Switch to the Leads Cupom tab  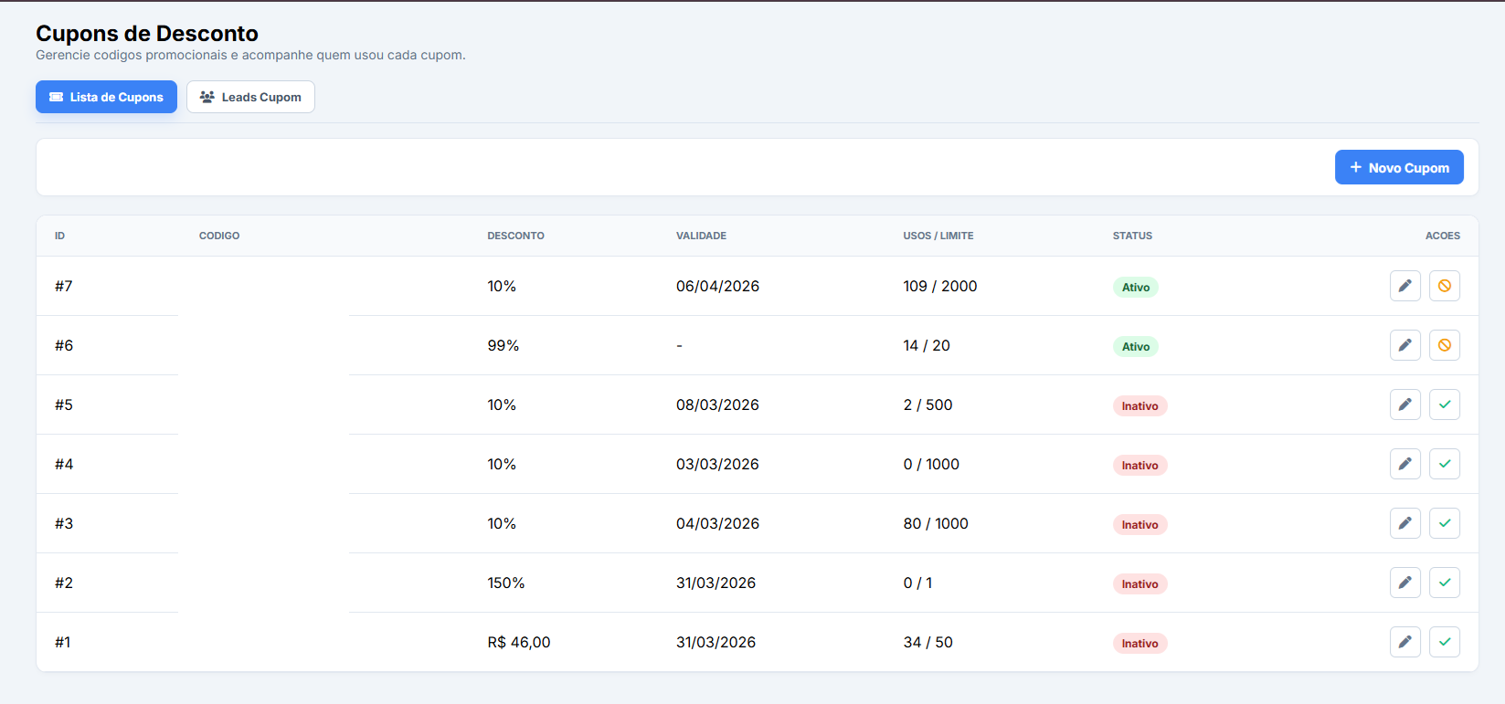pos(250,97)
